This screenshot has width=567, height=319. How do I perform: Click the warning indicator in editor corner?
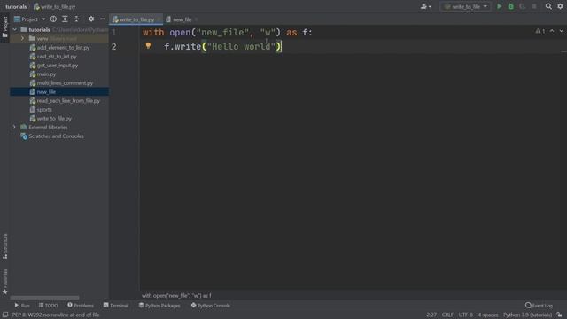[540, 31]
